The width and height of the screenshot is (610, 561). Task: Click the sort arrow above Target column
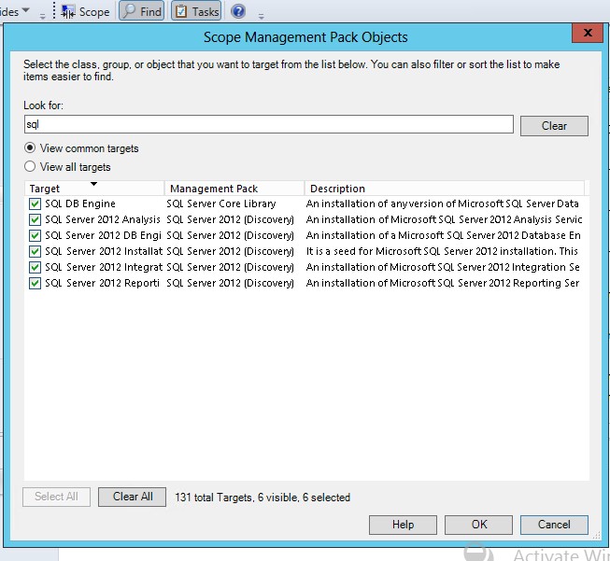click(x=93, y=184)
